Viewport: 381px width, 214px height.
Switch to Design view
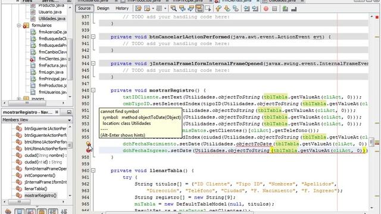point(103,8)
